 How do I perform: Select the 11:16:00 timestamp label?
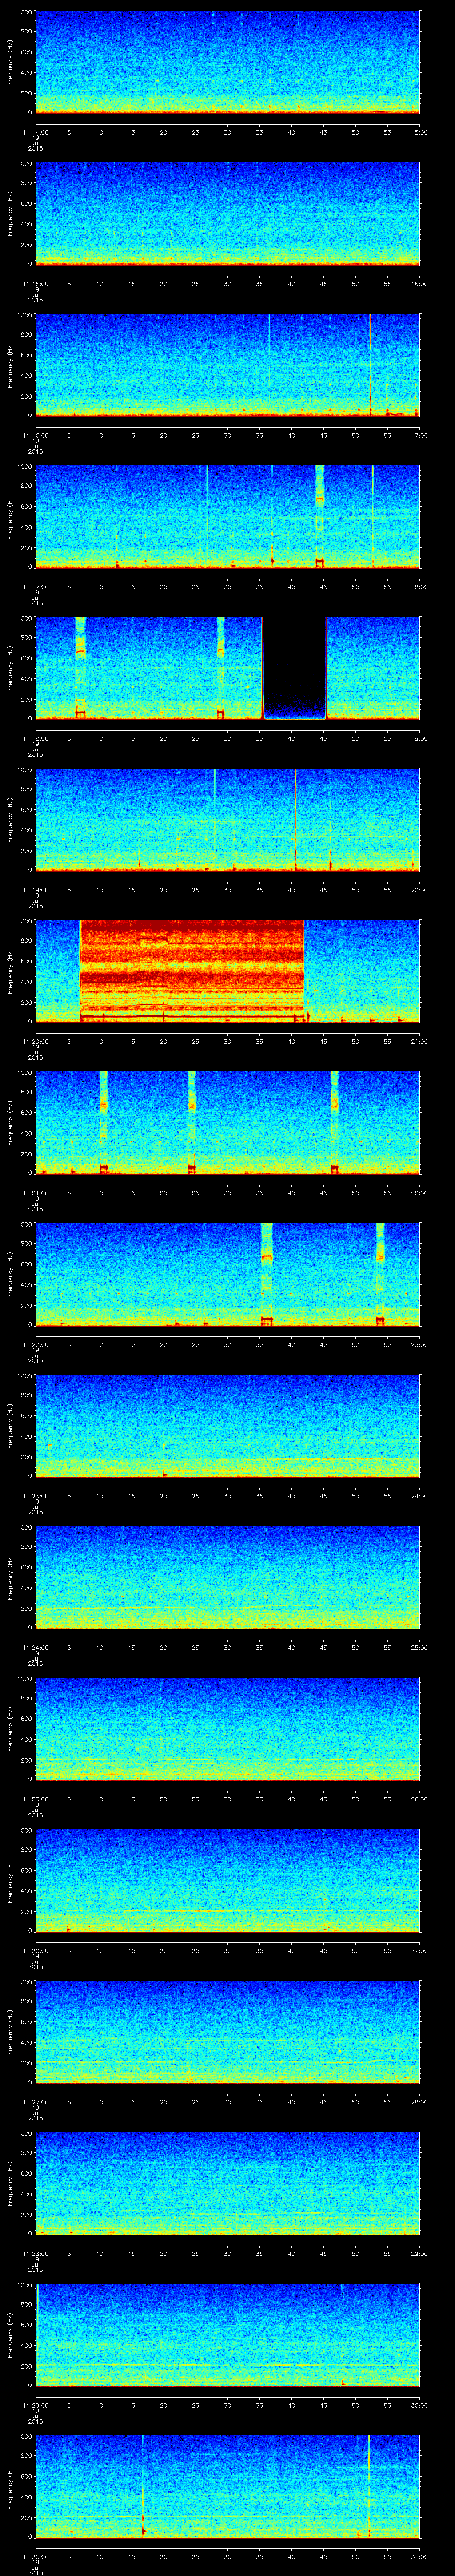(35, 435)
